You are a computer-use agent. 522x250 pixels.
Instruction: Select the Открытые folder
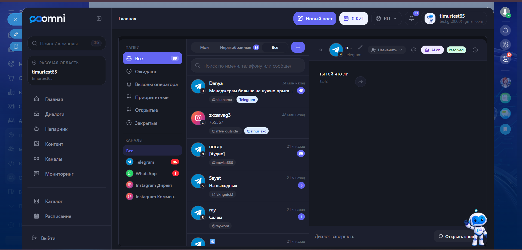coord(152,110)
